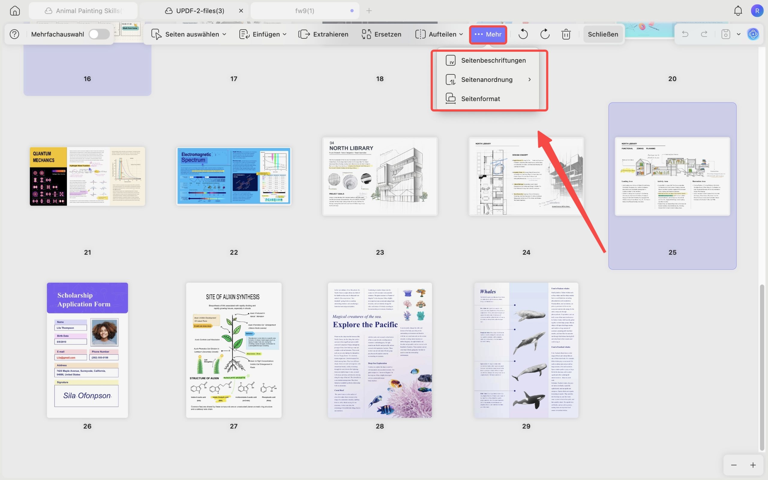
Task: Click the vertical scrollbar
Action: point(762,367)
